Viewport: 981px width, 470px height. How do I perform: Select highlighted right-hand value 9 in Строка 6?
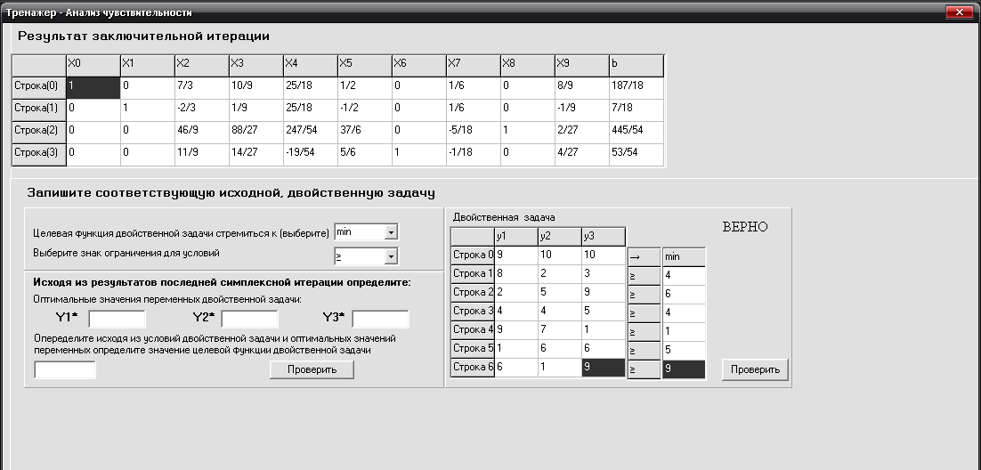coord(684,369)
